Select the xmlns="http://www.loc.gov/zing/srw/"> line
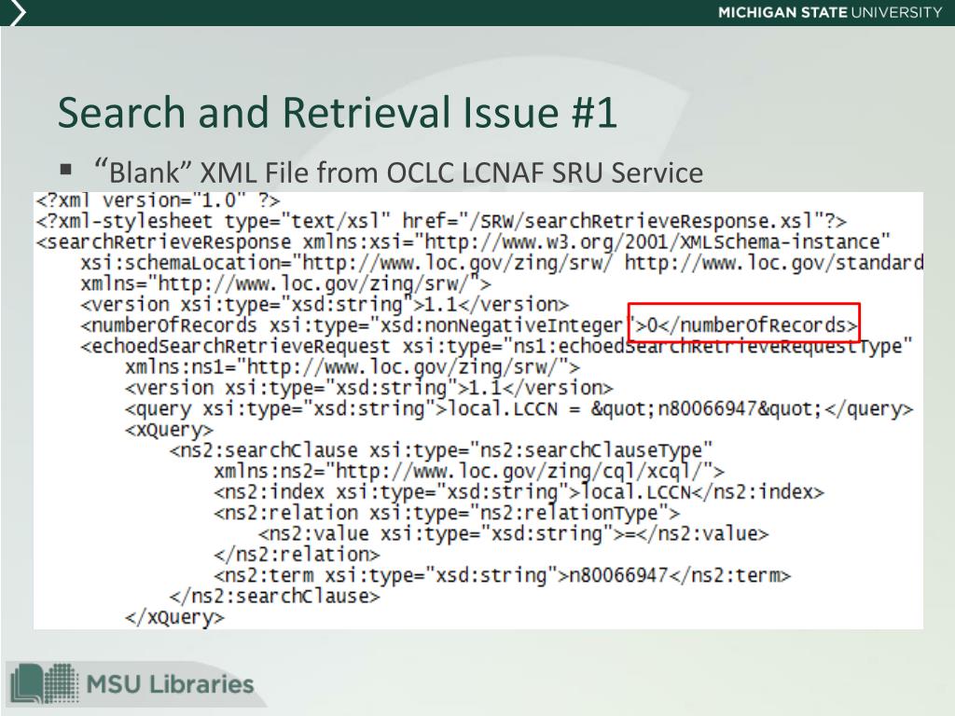 click(x=285, y=283)
